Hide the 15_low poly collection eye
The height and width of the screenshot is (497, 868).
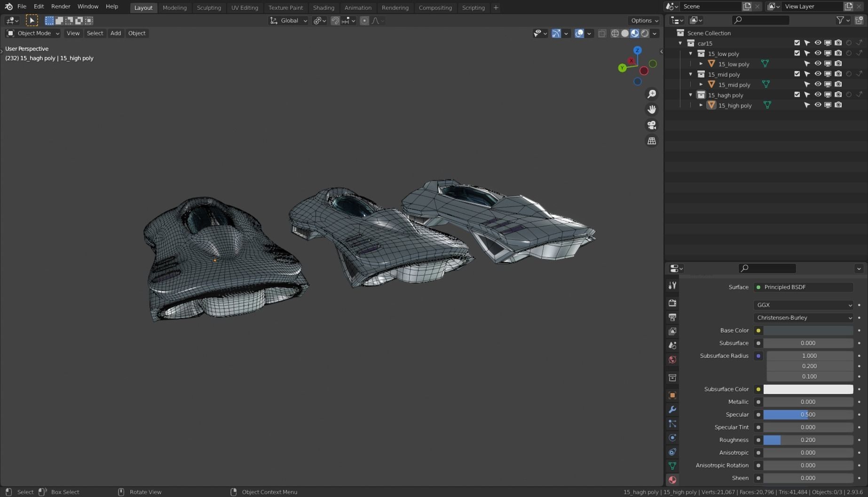pyautogui.click(x=818, y=53)
